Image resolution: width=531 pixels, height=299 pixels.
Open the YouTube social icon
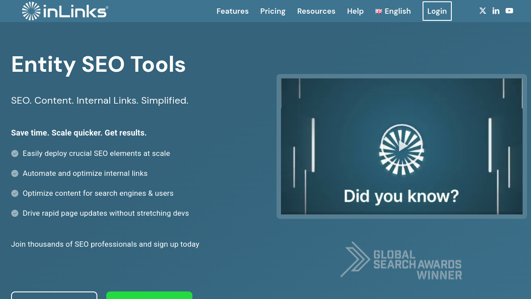click(509, 11)
